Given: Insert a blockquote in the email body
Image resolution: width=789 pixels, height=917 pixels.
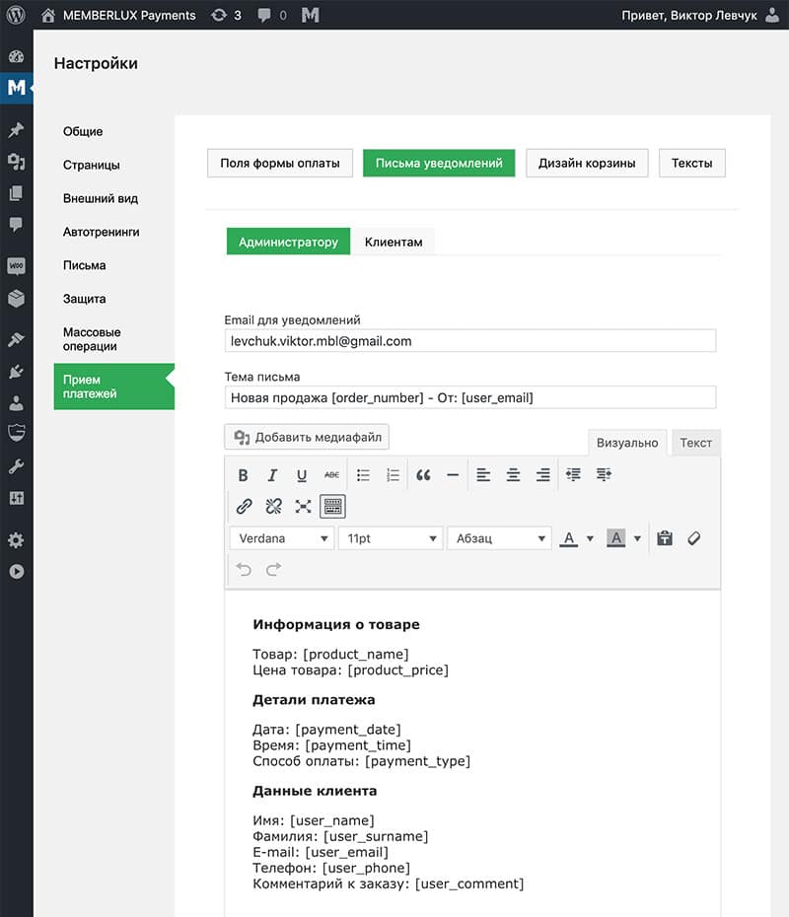Looking at the screenshot, I should [423, 475].
